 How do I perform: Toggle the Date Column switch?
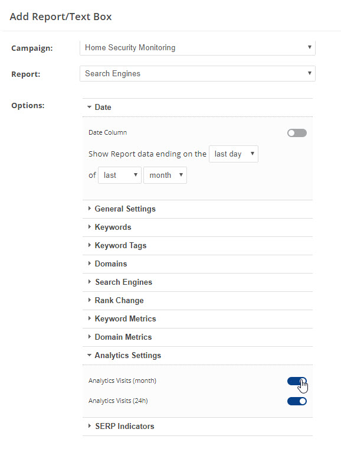[x=297, y=133]
